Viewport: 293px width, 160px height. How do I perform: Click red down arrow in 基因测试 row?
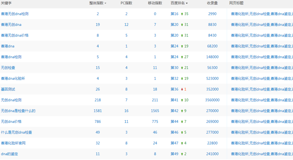(x=182, y=89)
